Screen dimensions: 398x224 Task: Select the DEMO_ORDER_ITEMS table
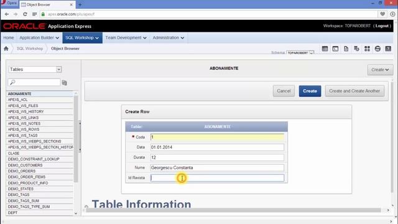point(40,177)
